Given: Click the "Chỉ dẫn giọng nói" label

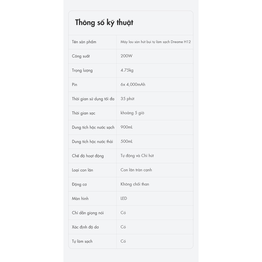Looking at the screenshot, I should point(88,213).
